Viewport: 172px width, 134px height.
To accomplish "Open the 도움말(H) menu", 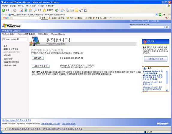I will click(x=49, y=6).
